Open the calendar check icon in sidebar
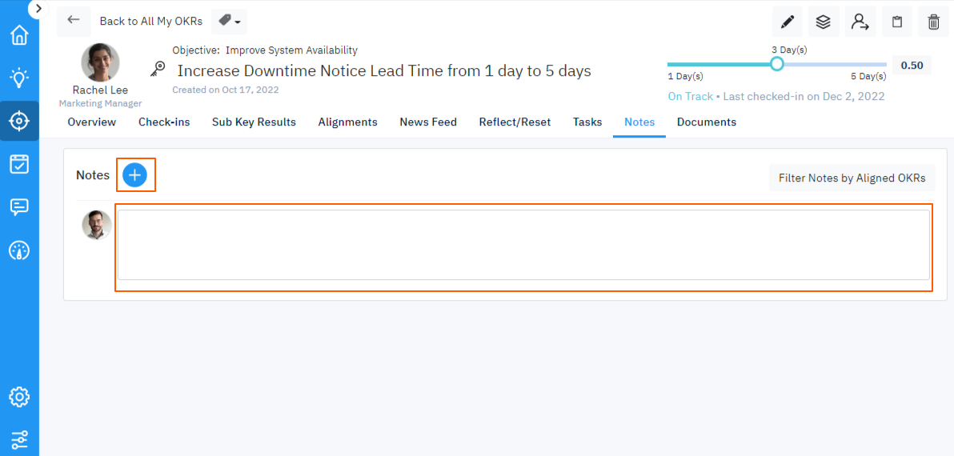 tap(19, 164)
